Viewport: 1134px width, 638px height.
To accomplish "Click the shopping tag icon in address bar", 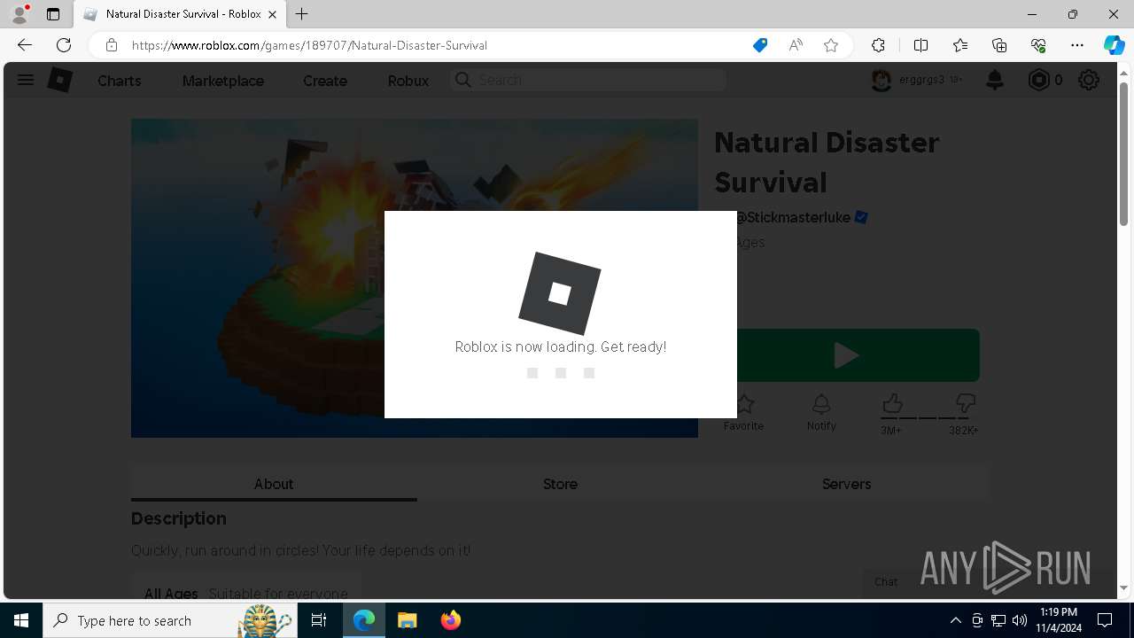I will 760,45.
